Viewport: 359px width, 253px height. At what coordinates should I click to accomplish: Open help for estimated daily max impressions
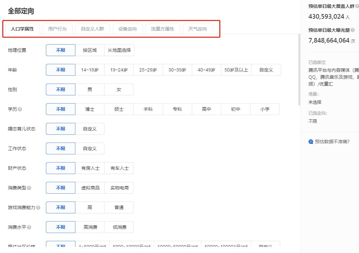[x=353, y=29]
